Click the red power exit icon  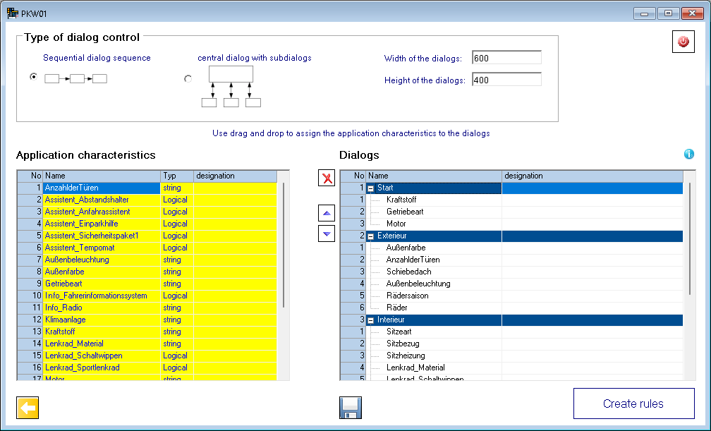[682, 42]
